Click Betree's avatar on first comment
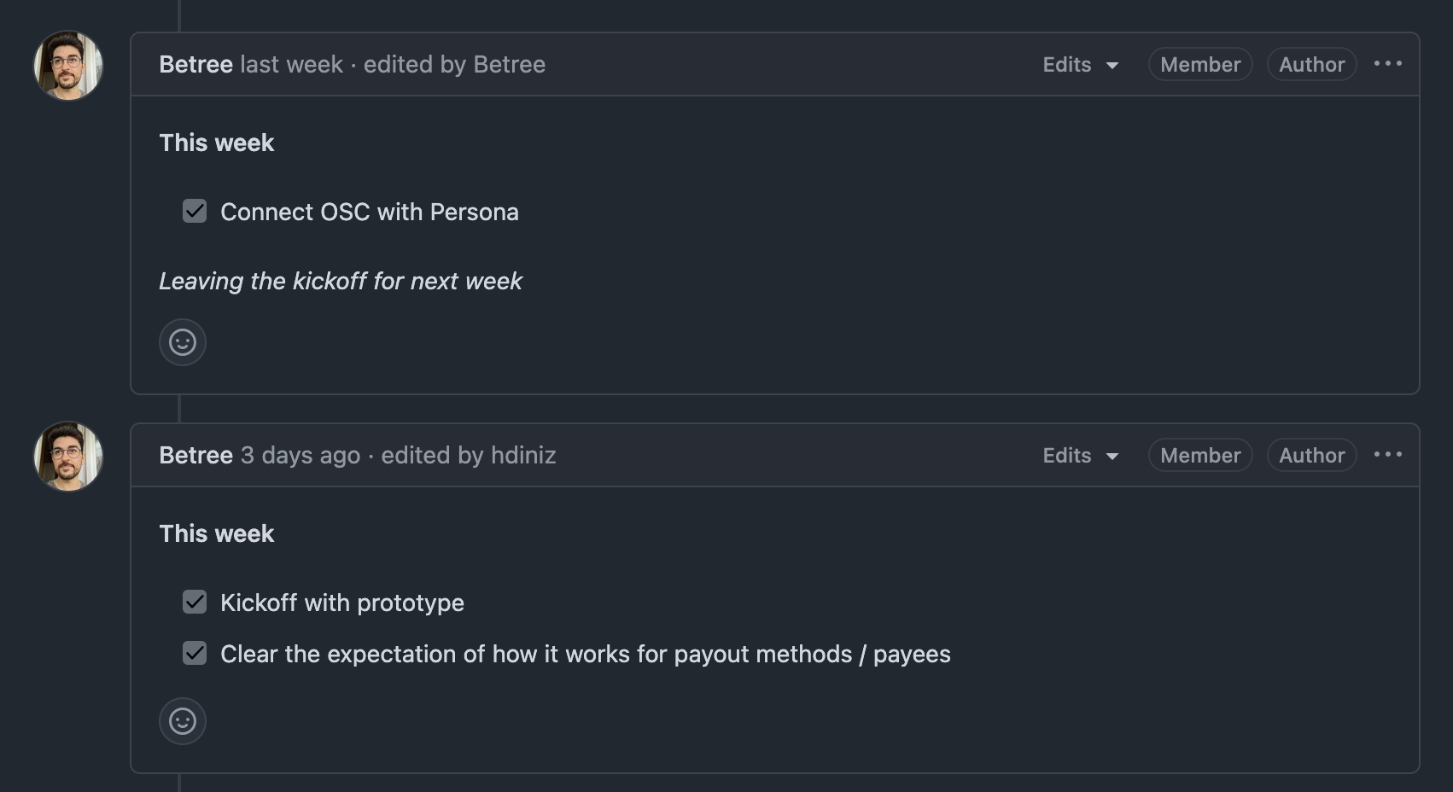 (68, 66)
